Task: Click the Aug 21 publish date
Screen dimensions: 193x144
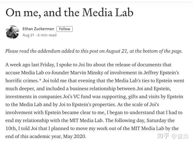Action: [x=28, y=35]
